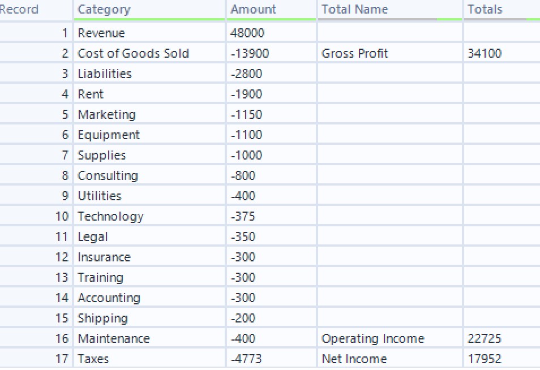This screenshot has width=540, height=370.
Task: Select the Totals column header
Action: coord(485,10)
